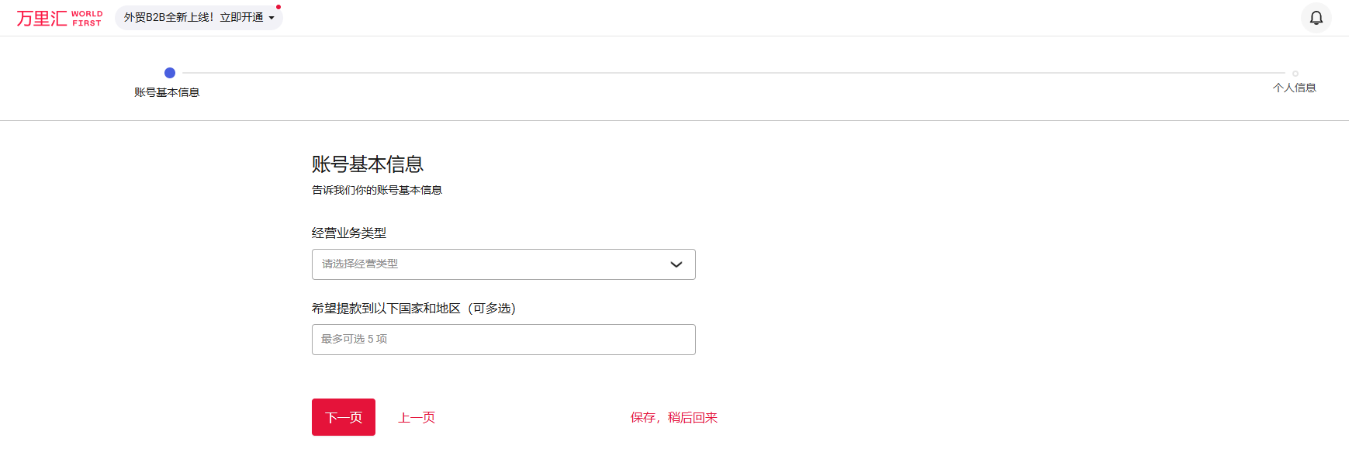Image resolution: width=1349 pixels, height=459 pixels.
Task: Click the 告诉我们你的账号基本信息 subtitle
Action: pyautogui.click(x=377, y=190)
